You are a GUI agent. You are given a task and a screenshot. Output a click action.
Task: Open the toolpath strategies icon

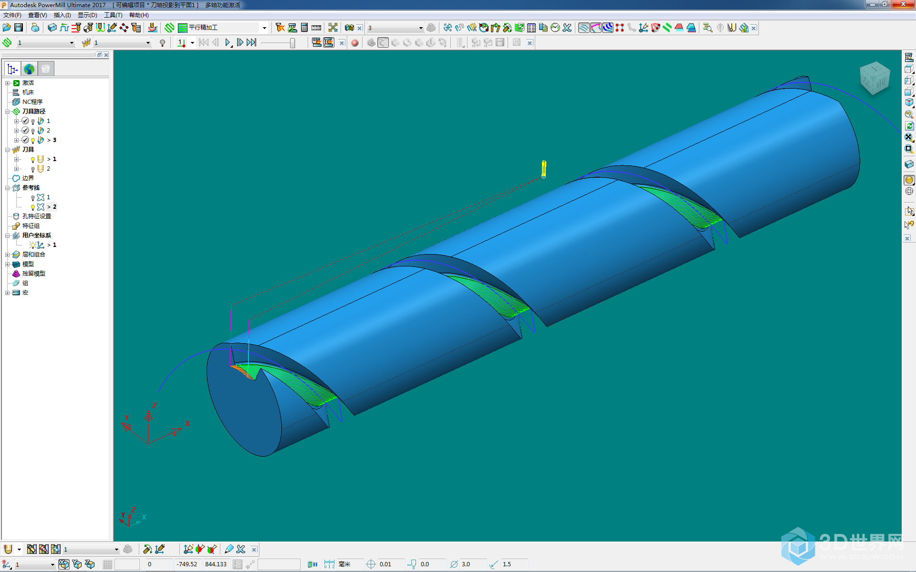pyautogui.click(x=169, y=28)
